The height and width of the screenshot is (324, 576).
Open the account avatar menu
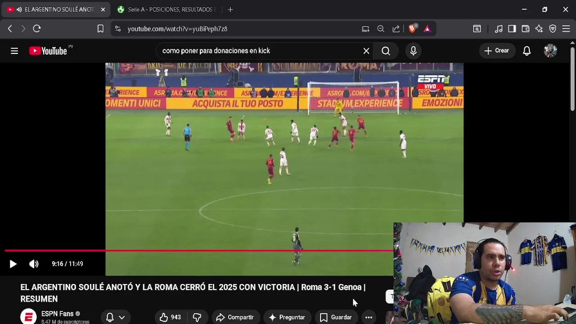click(550, 51)
